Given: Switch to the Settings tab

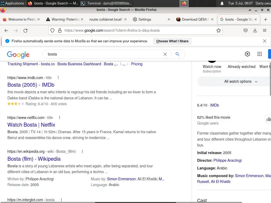Looking at the screenshot, I should [x=145, y=19].
